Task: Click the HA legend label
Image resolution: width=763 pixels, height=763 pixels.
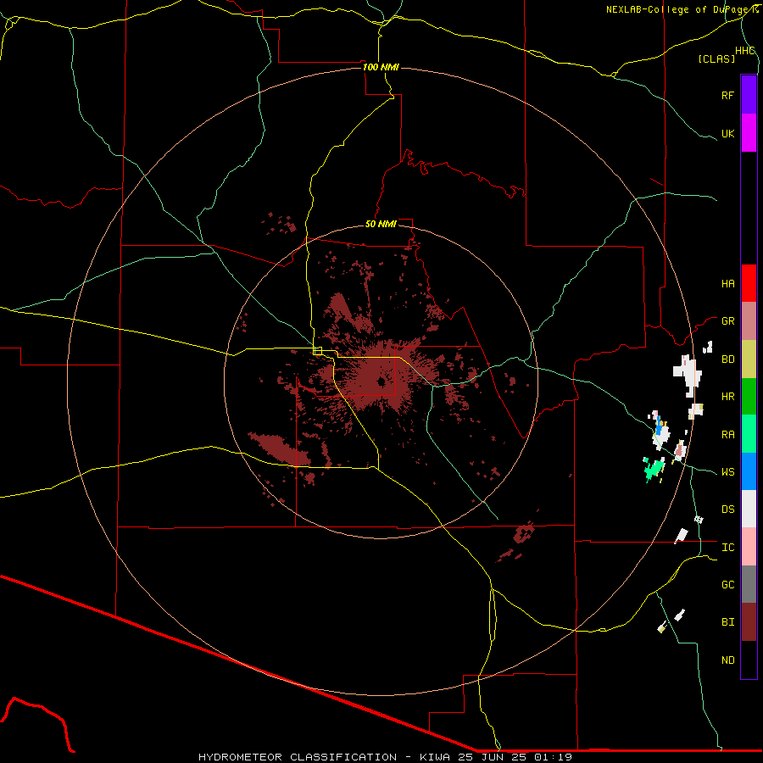Action: pyautogui.click(x=728, y=284)
